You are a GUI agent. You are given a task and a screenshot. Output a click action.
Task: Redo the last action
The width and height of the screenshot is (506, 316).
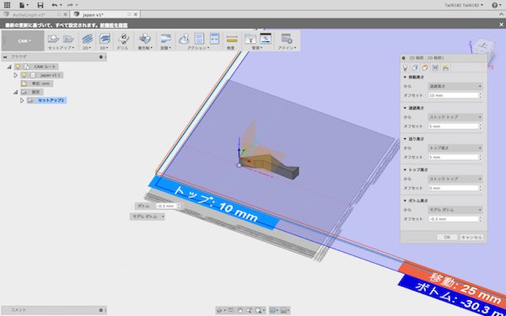pos(70,5)
